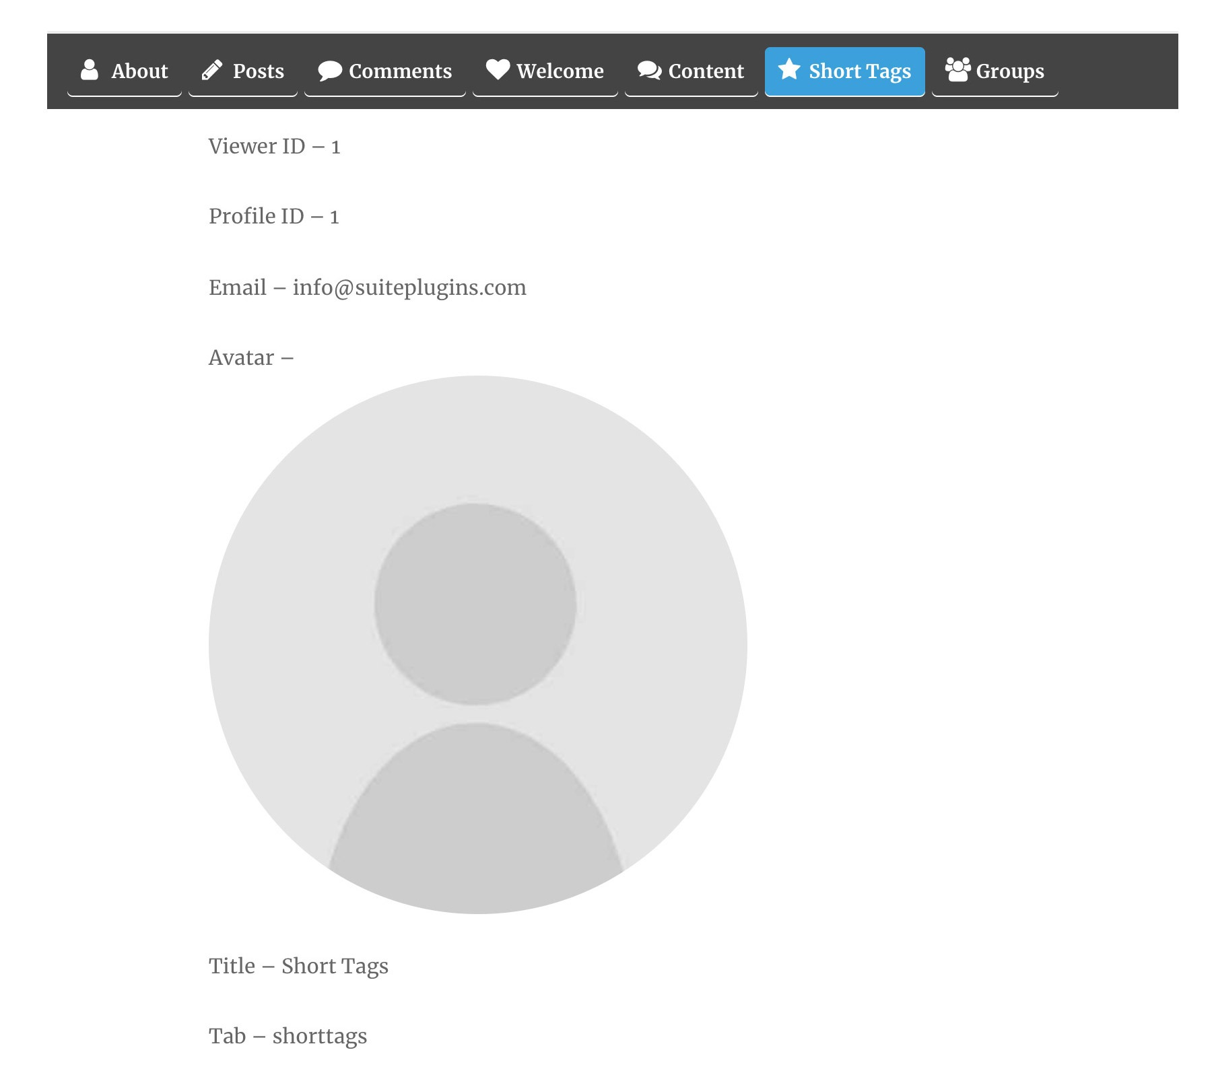The width and height of the screenshot is (1212, 1077).
Task: Select the active Short Tags tab
Action: (845, 71)
